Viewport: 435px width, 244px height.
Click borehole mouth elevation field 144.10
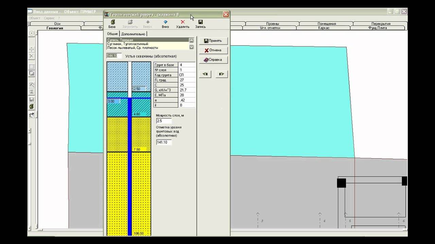coord(114,56)
